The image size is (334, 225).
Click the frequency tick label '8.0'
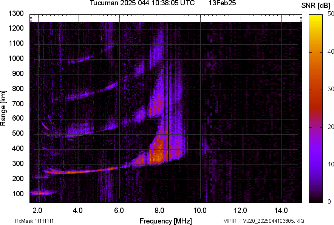pos(159,211)
